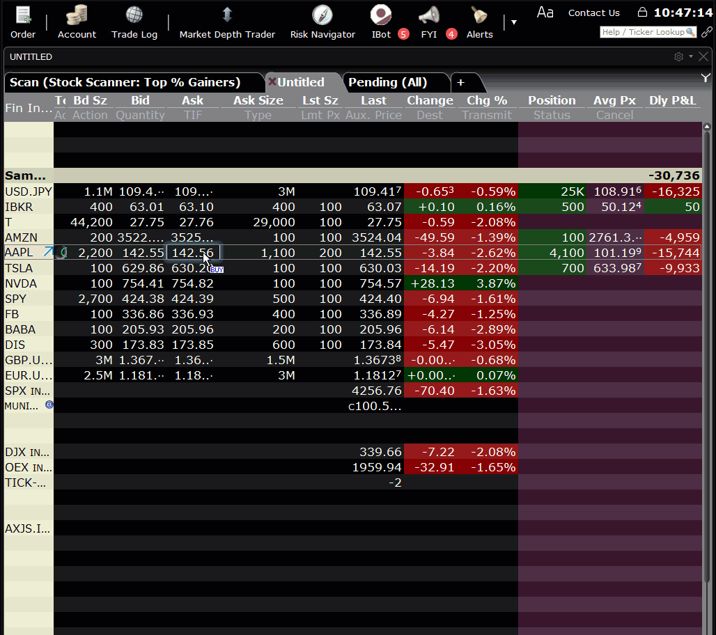Click the Dly P&L column header
Viewport: 716px width, 635px height.
(x=672, y=100)
